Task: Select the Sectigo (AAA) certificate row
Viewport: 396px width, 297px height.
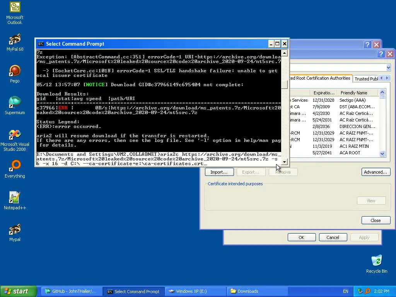Action: coord(334,100)
